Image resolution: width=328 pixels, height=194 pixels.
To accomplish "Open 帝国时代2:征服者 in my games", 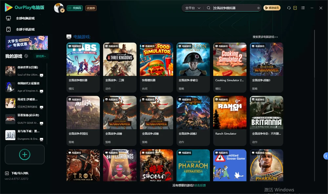I will point(24,87).
